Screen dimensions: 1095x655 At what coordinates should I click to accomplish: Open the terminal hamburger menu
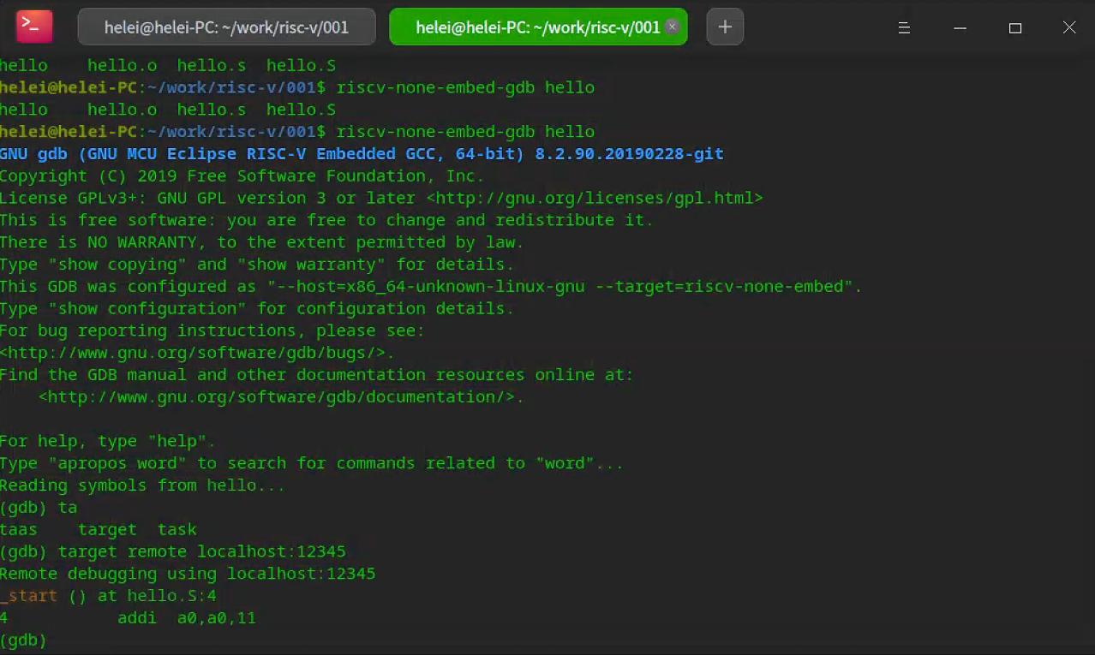(903, 27)
